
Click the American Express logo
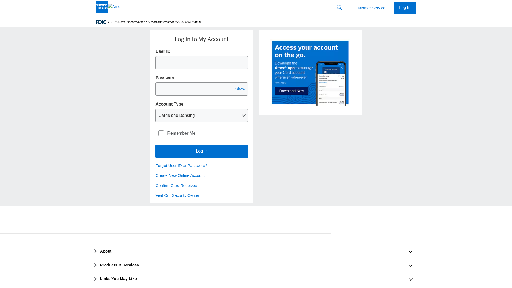(x=102, y=6)
